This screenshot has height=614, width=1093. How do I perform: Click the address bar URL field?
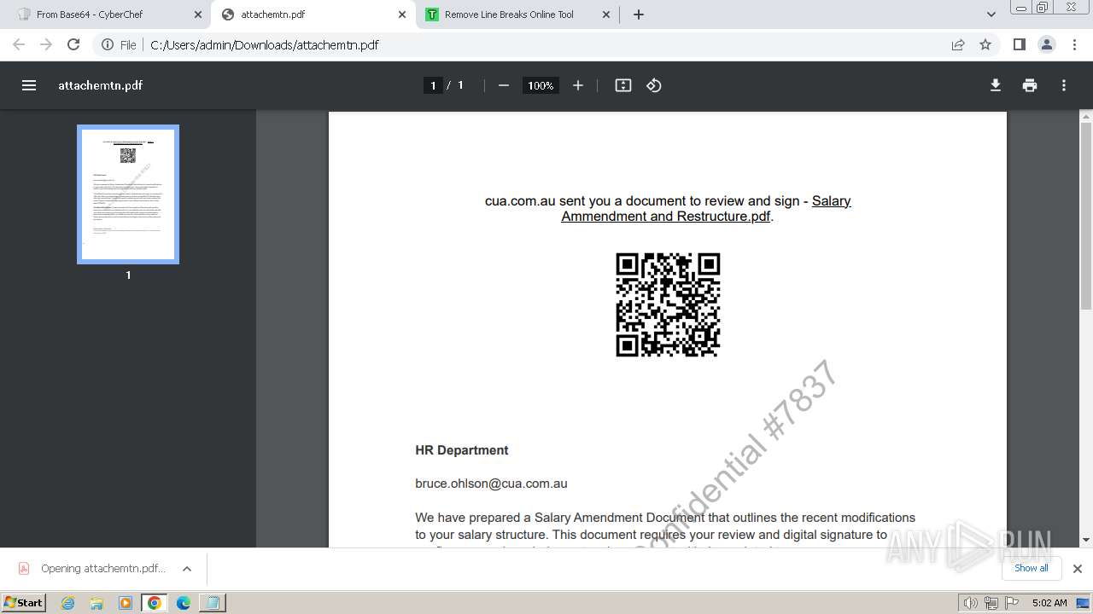click(x=546, y=44)
